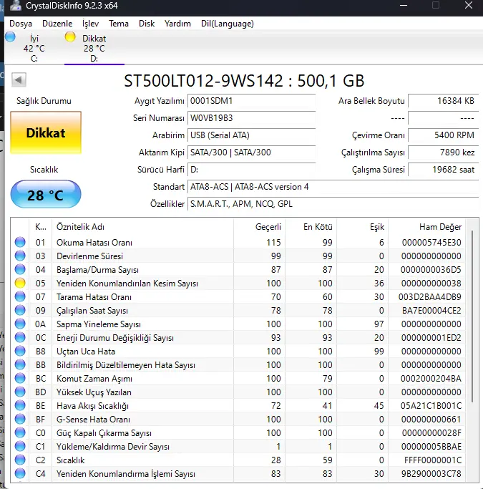The height and width of the screenshot is (489, 483).
Task: Click the Öznitelik Adı column header
Action: click(142, 227)
